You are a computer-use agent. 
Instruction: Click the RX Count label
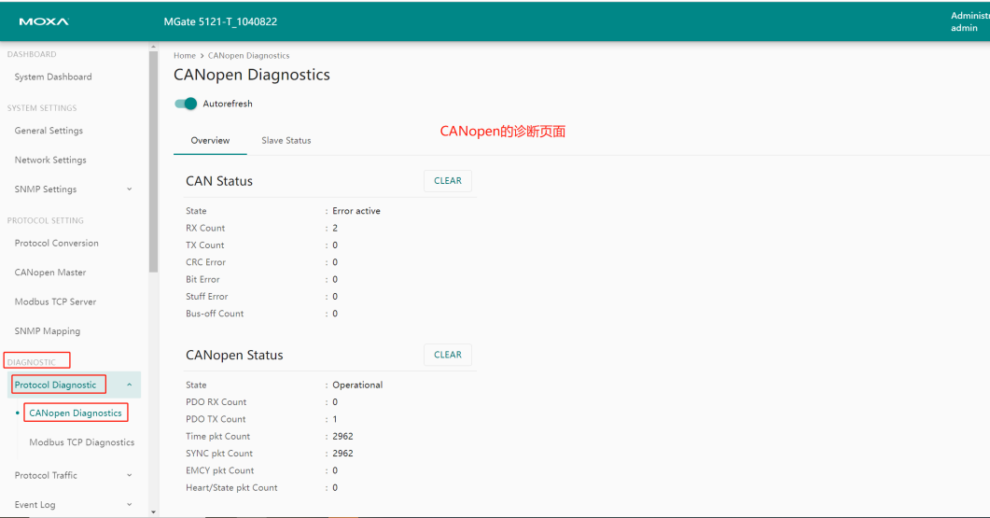click(205, 228)
